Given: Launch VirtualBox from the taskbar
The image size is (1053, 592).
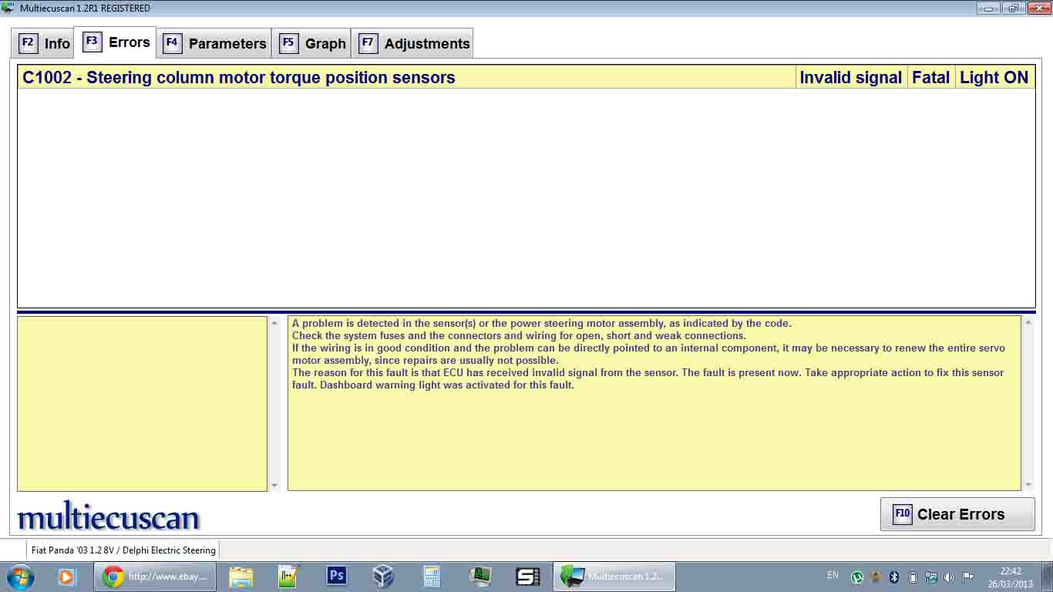Looking at the screenshot, I should (x=383, y=576).
